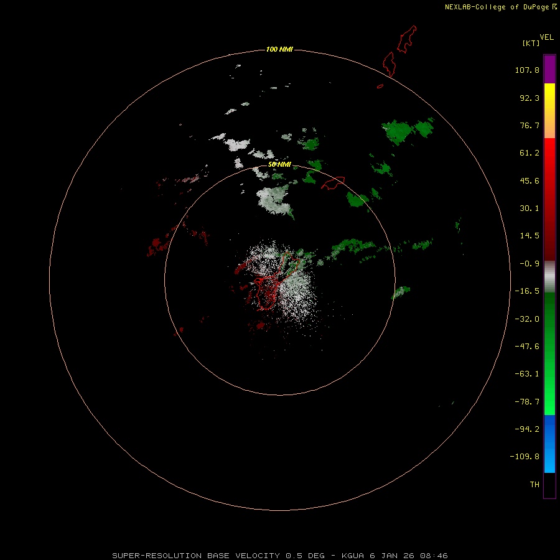The image size is (560, 560).
Task: Click the VEL legend title
Action: click(546, 37)
